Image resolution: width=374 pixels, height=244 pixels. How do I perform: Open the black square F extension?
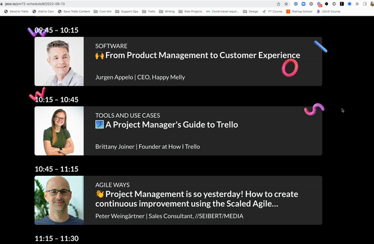pyautogui.click(x=342, y=4)
